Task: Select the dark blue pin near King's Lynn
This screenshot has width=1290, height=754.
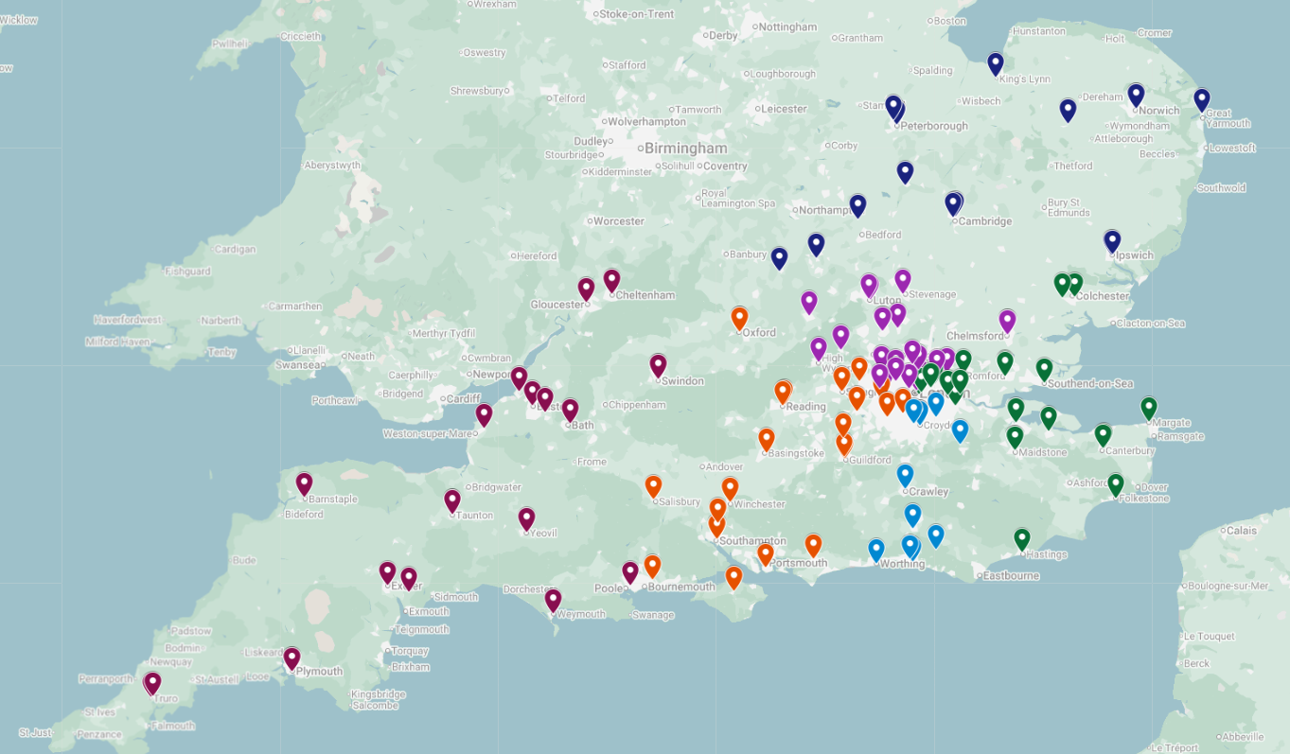Action: (994, 63)
